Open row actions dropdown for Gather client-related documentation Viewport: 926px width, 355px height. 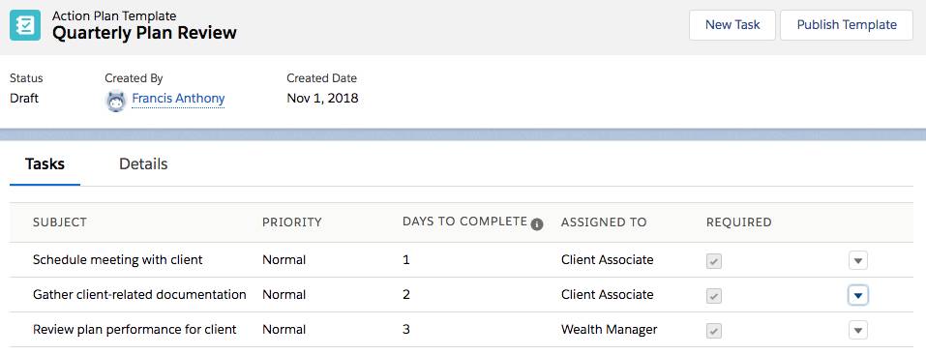click(x=858, y=295)
